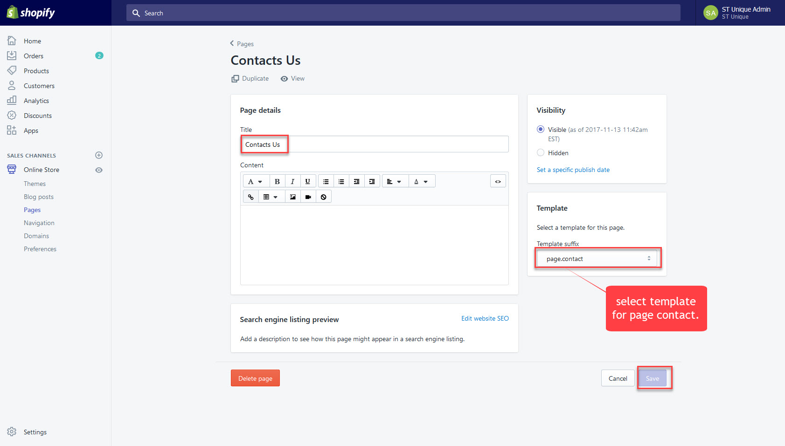Image resolution: width=785 pixels, height=446 pixels.
Task: Open Navigation under Online Store
Action: 39,223
